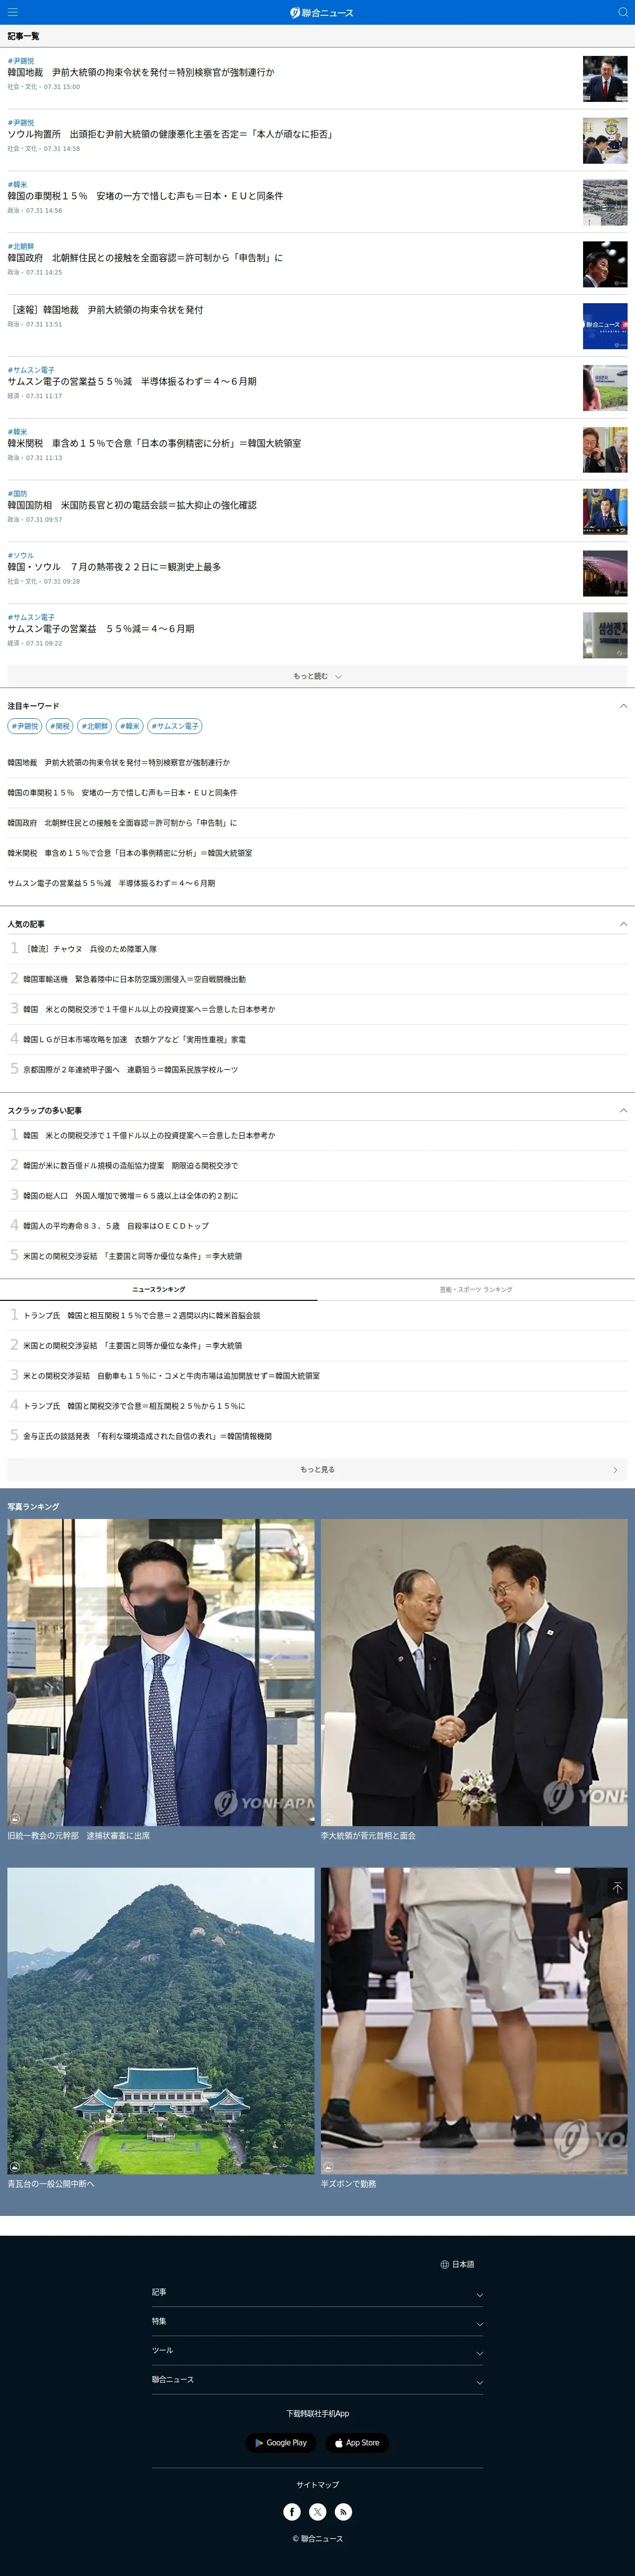Select the #尹錫悦 keyword tag
635x2576 pixels.
25,726
